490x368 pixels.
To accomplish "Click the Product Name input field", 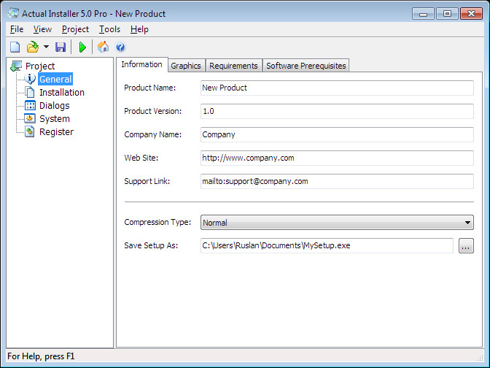I will tap(337, 88).
